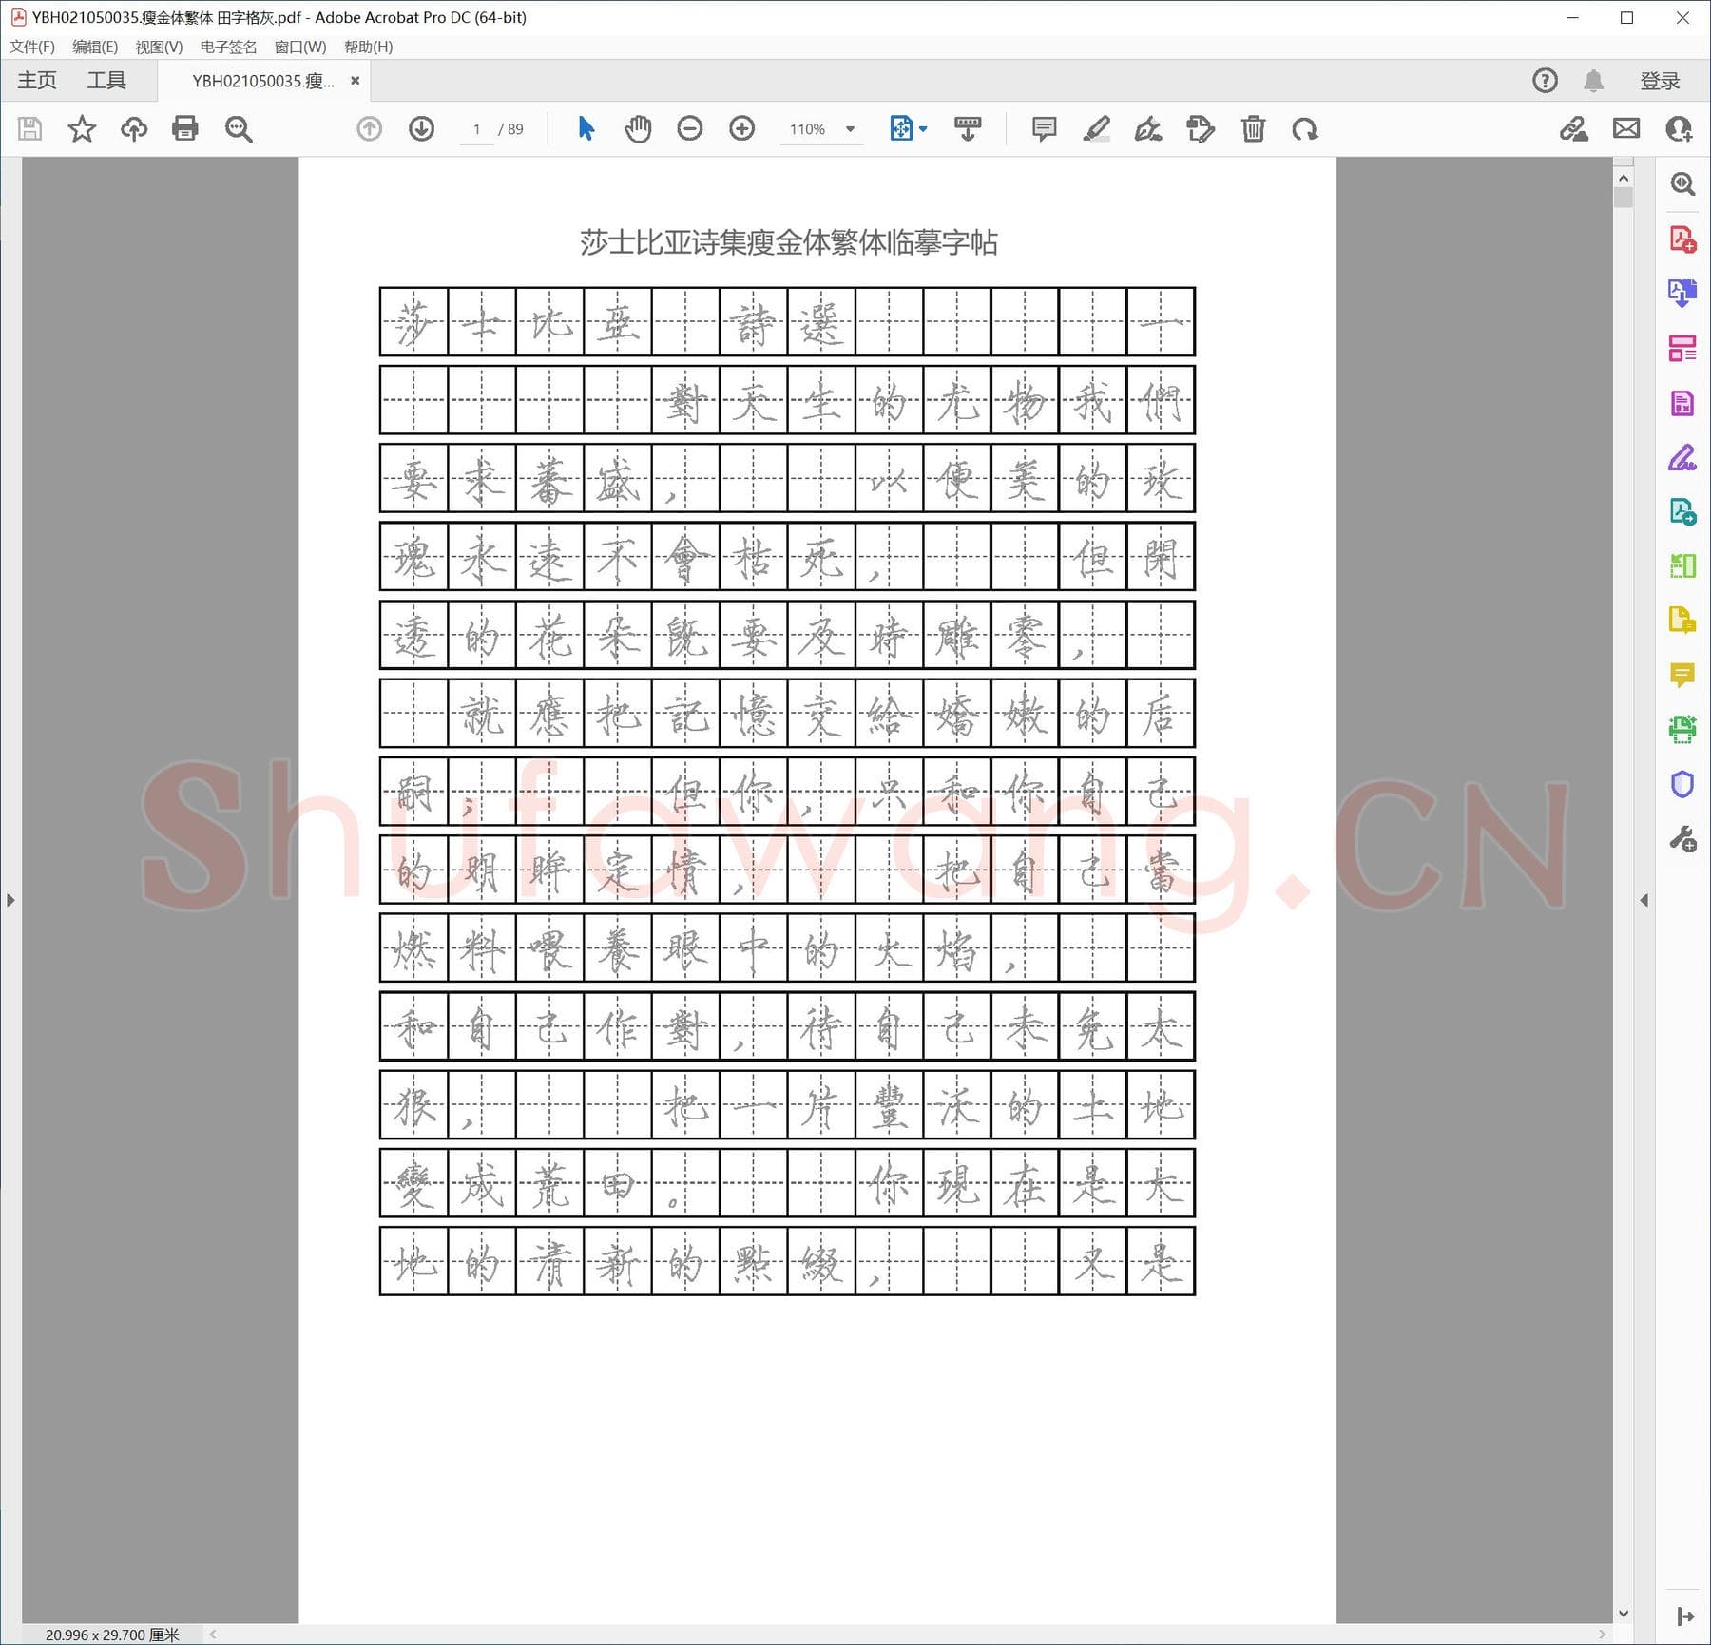This screenshot has width=1711, height=1645.
Task: Open the 文件(F) menu
Action: pos(32,47)
